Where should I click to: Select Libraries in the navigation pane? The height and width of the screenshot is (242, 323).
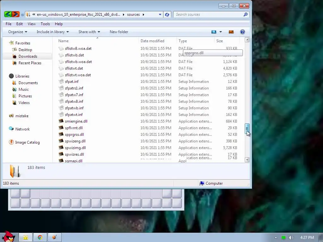[22, 76]
